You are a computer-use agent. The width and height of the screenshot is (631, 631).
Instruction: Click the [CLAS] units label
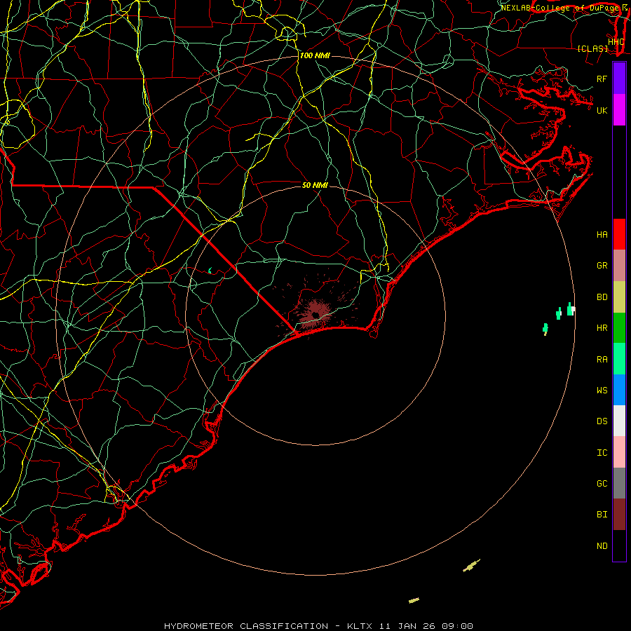[592, 49]
